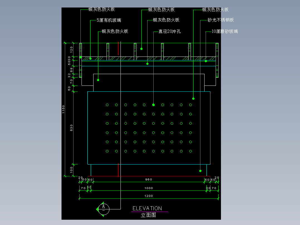Select the 32 vertical dimension value
This screenshot has width=300, height=225.
click(x=69, y=75)
